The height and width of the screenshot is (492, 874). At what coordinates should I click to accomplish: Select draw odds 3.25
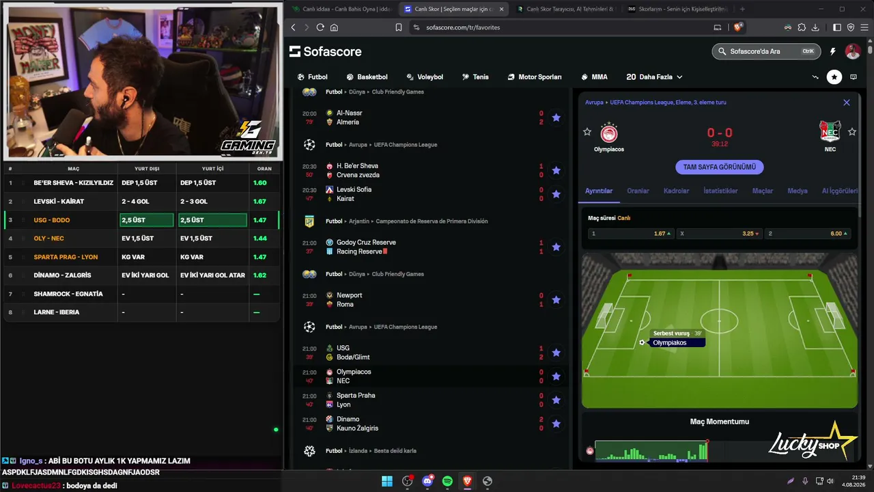(719, 234)
